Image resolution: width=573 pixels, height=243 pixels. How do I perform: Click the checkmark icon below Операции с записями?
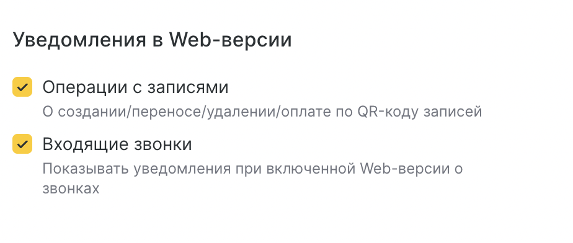coord(22,144)
